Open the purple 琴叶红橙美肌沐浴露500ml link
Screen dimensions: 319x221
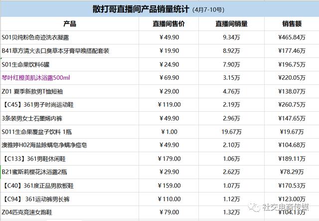coord(36,78)
